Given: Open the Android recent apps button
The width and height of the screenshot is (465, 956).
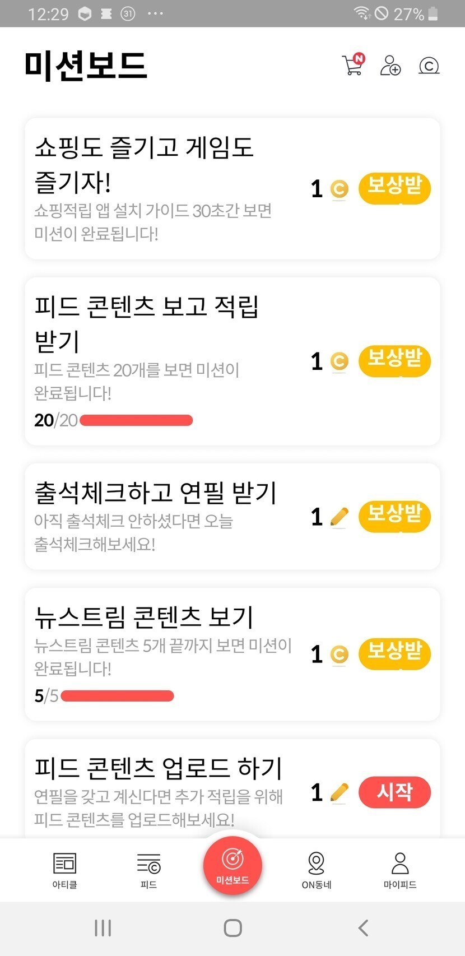Looking at the screenshot, I should click(103, 928).
